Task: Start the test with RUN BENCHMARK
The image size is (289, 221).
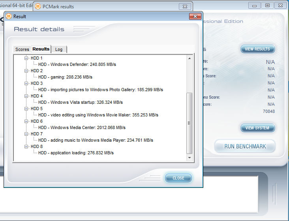Action: point(245,146)
